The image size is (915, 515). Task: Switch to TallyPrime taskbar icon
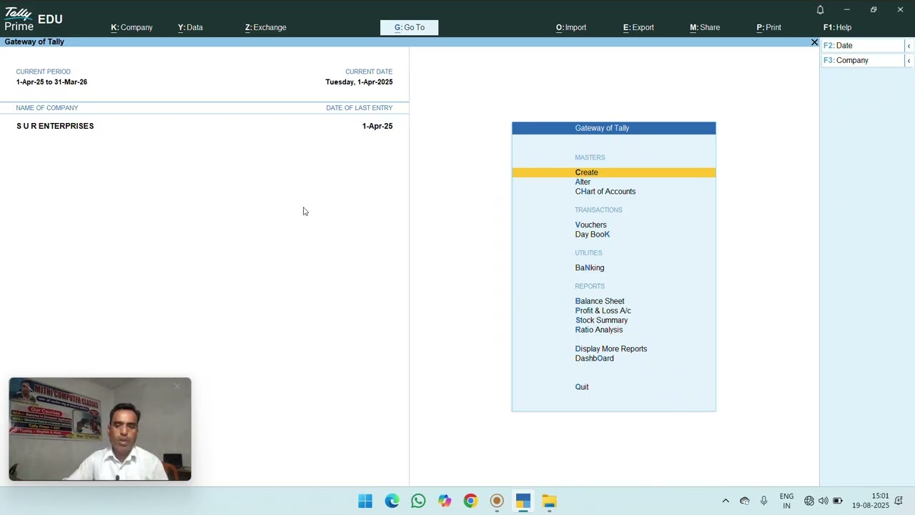(523, 501)
